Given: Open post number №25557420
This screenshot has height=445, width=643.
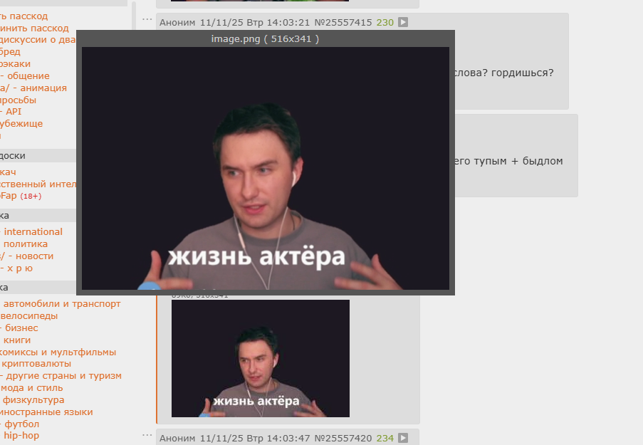Looking at the screenshot, I should (343, 439).
